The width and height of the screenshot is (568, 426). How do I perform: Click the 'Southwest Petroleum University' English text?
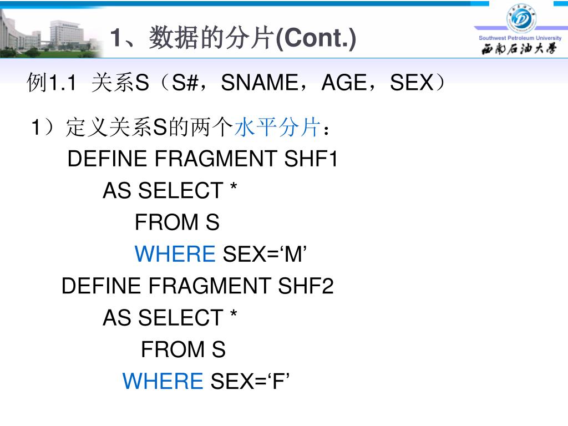520,38
